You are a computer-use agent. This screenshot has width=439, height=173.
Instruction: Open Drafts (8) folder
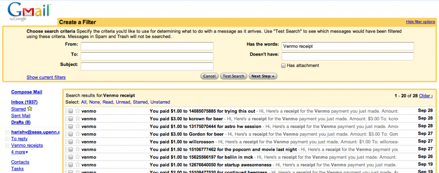pos(21,122)
